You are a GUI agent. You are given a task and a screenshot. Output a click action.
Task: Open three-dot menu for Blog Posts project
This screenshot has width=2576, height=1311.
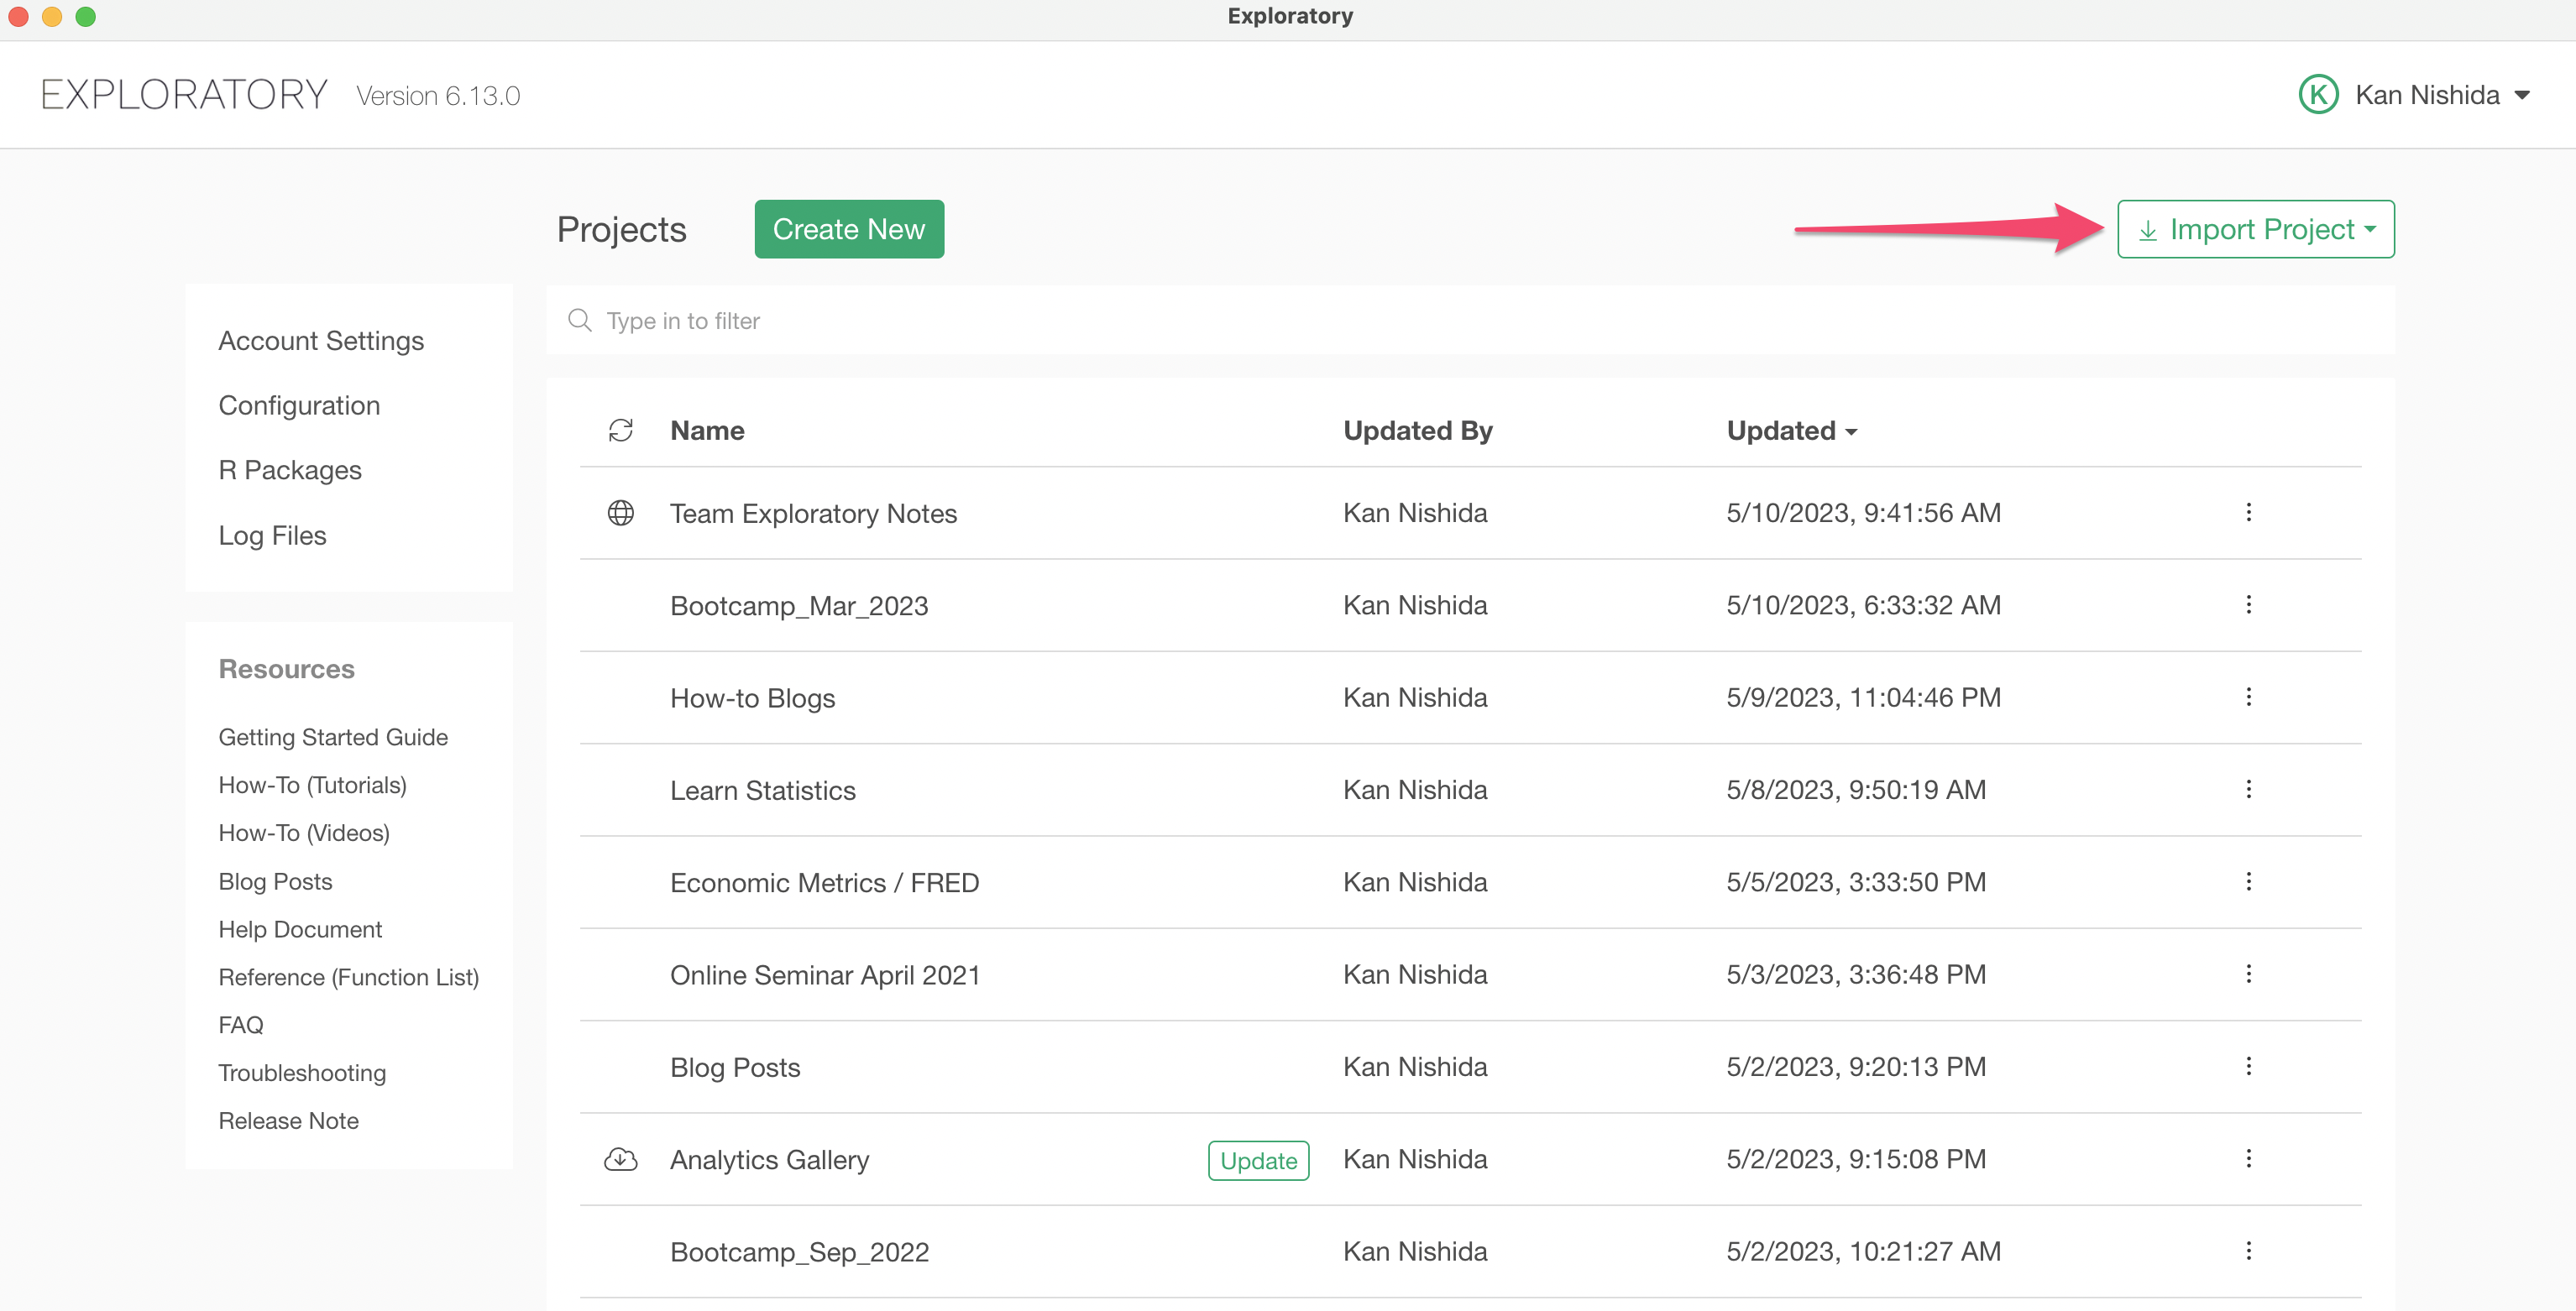coord(2248,1066)
